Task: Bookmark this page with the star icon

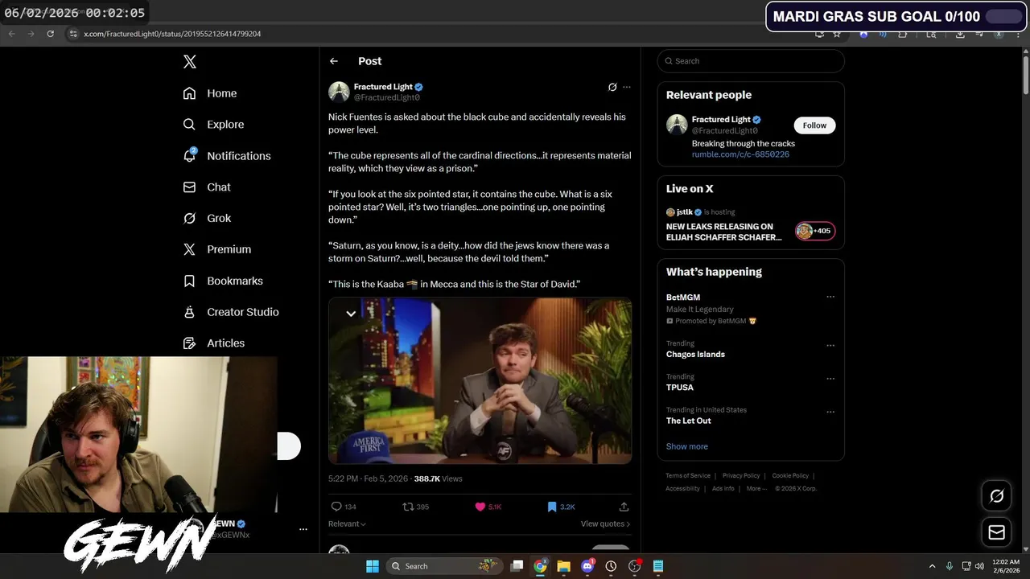Action: click(x=837, y=34)
